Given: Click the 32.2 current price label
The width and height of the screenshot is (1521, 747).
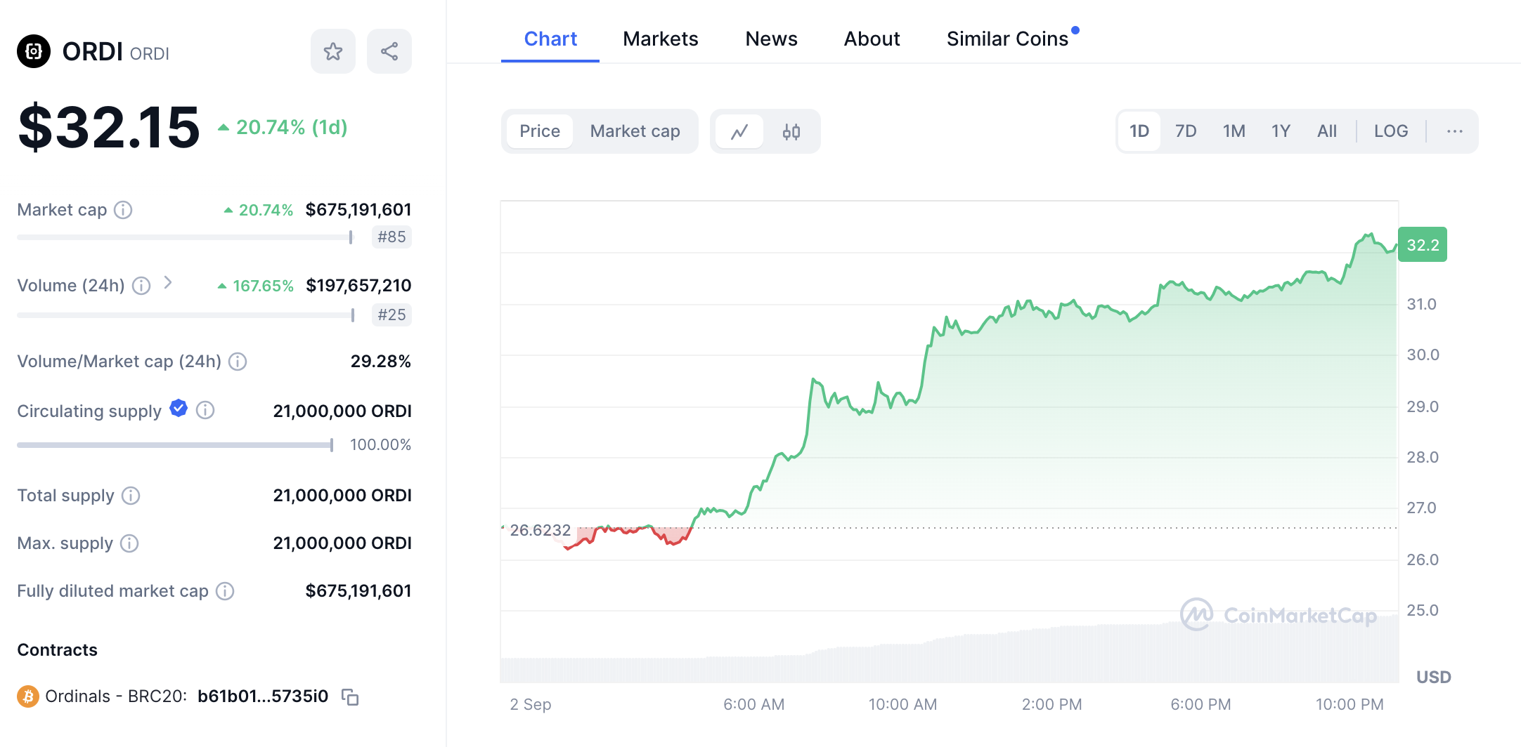Looking at the screenshot, I should tap(1423, 245).
